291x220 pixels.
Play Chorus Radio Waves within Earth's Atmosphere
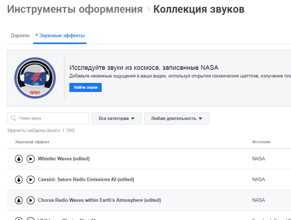pos(31,200)
